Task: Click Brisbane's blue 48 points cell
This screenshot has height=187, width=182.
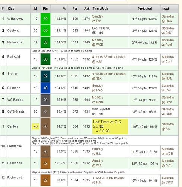Action: coord(45,88)
